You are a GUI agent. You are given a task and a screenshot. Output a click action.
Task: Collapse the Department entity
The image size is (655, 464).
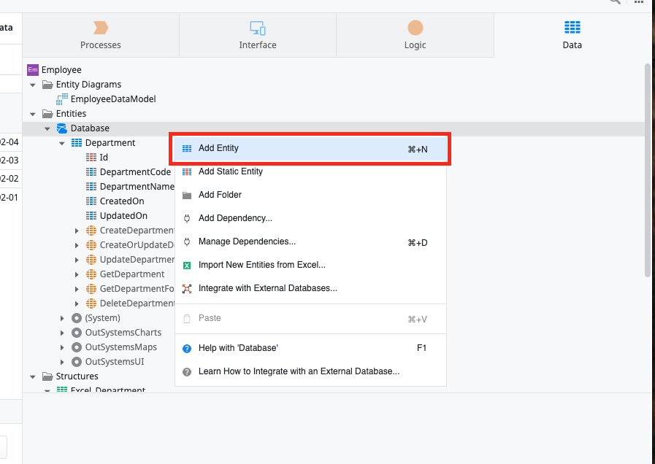pyautogui.click(x=62, y=143)
